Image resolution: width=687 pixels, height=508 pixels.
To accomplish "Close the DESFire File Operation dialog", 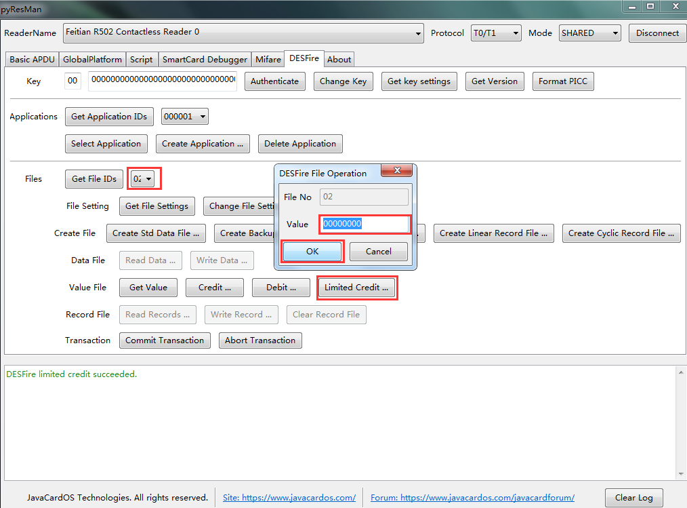I will [x=397, y=170].
